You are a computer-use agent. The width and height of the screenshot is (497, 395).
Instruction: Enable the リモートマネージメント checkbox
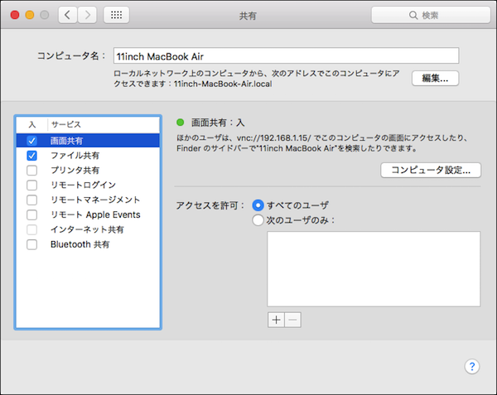click(31, 200)
